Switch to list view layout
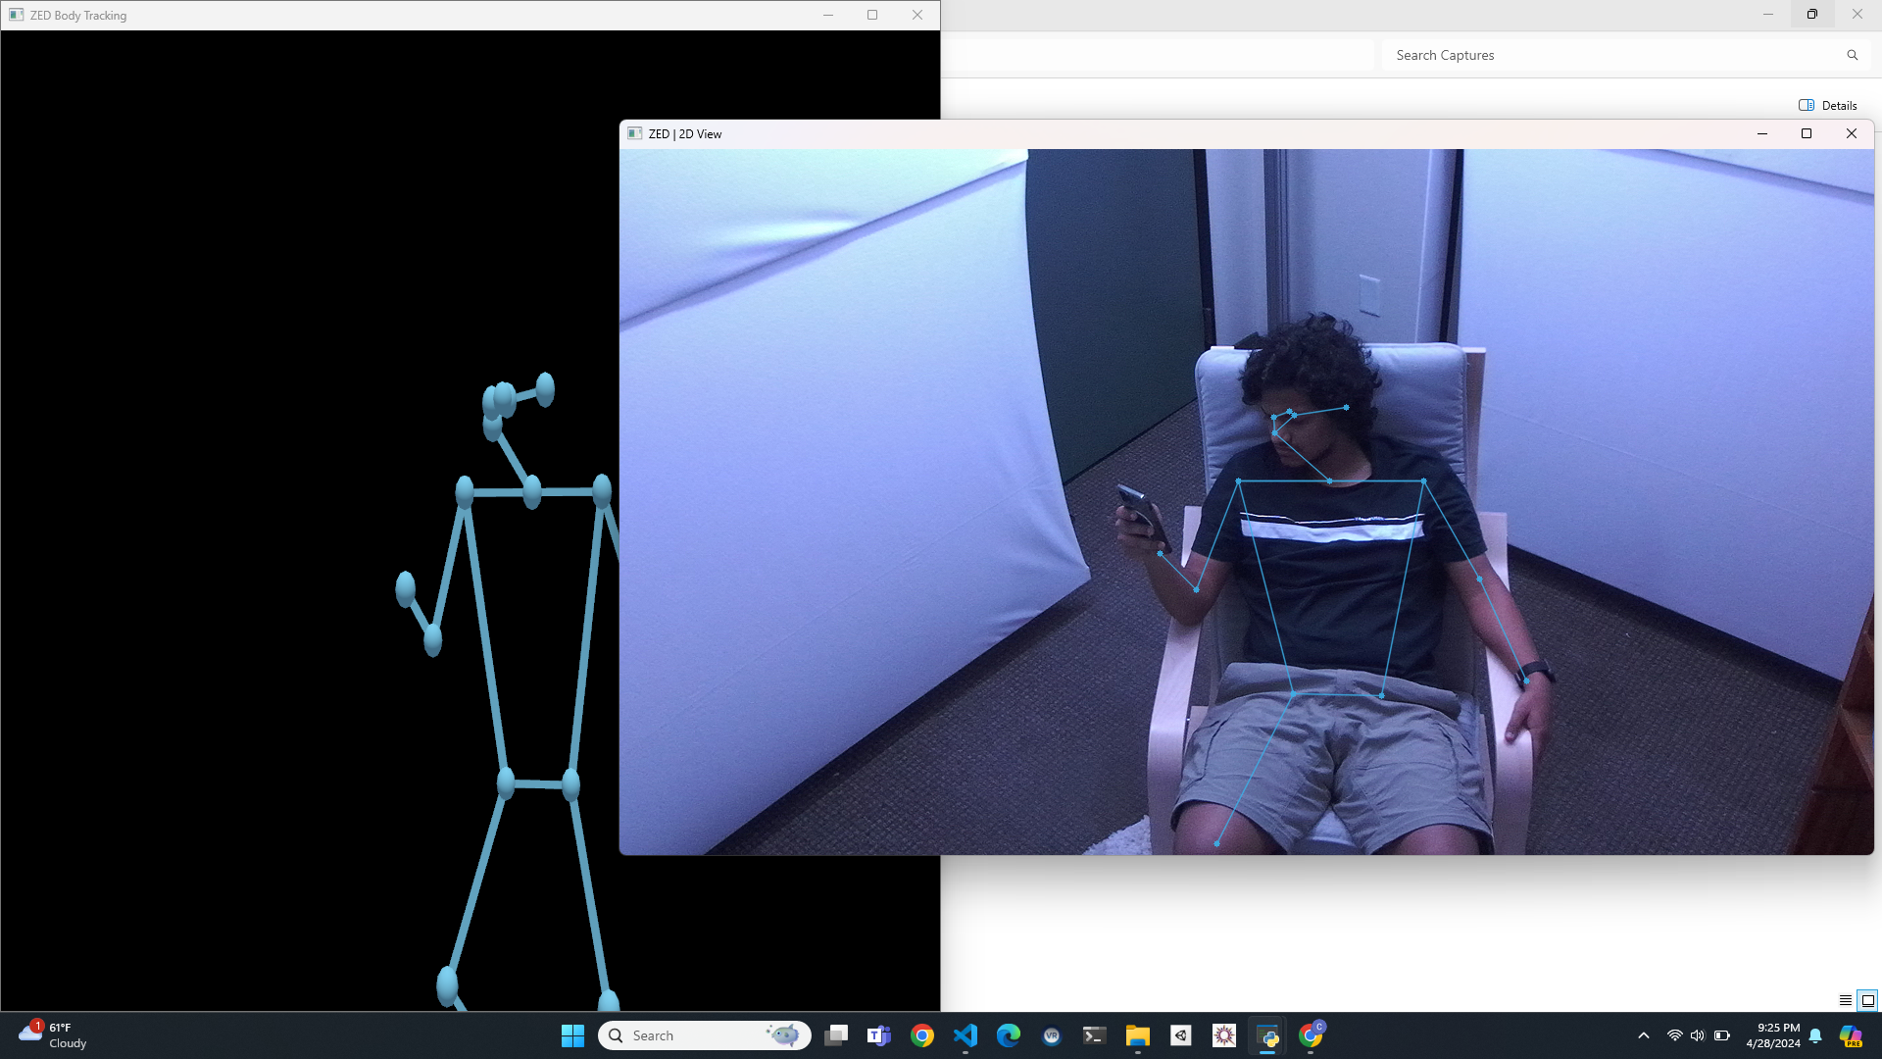The image size is (1882, 1059). click(x=1846, y=1000)
